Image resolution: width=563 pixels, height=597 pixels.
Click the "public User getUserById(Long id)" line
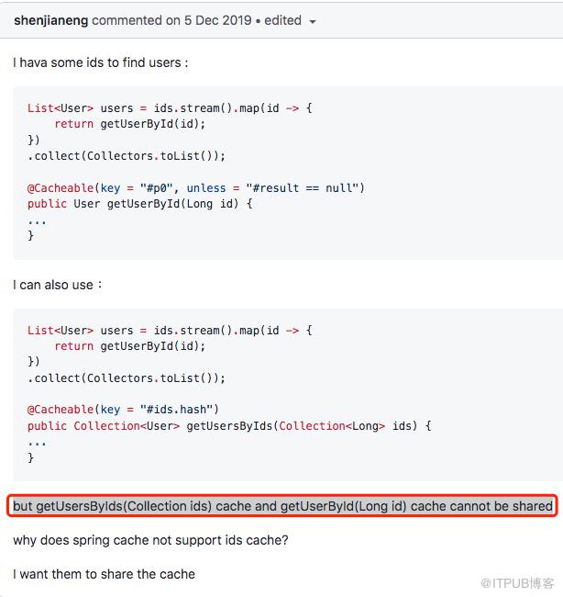[x=139, y=203]
